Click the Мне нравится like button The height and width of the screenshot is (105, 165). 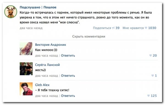pos(133,28)
